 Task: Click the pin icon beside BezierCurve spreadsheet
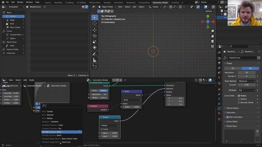click(45, 7)
